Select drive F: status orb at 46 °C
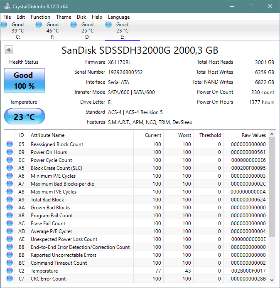The width and height of the screenshot is (280, 288). coord(39,25)
